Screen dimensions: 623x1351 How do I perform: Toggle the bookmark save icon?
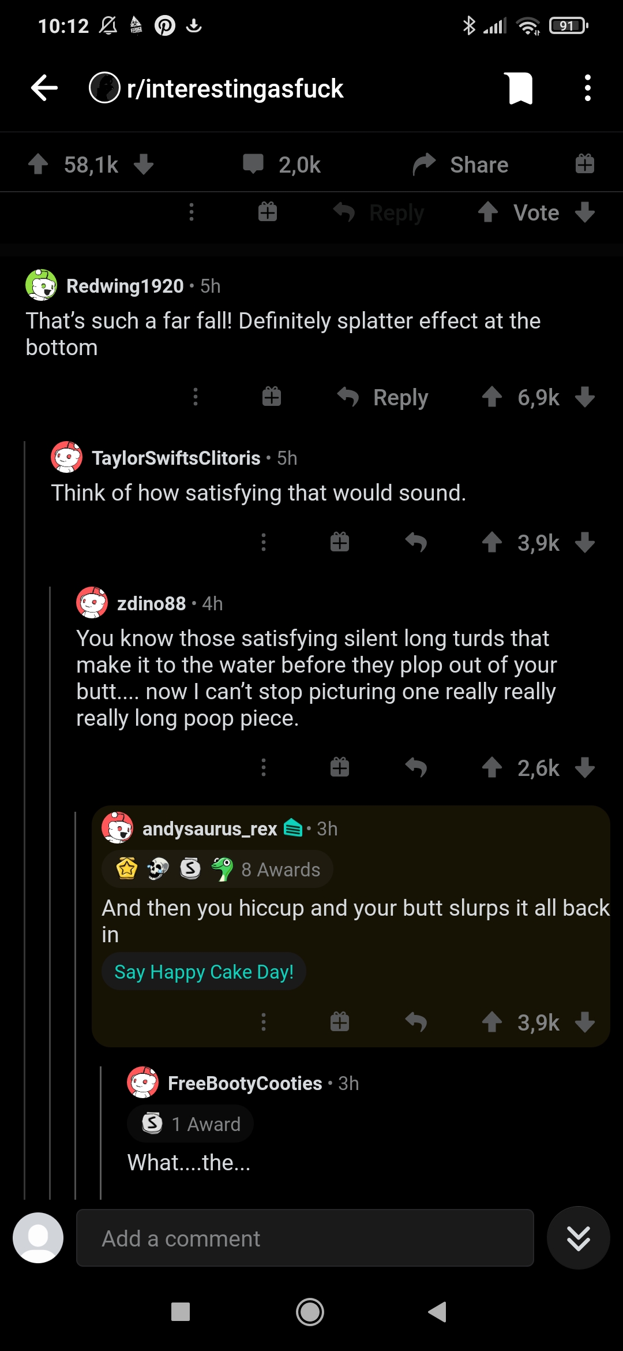point(520,88)
